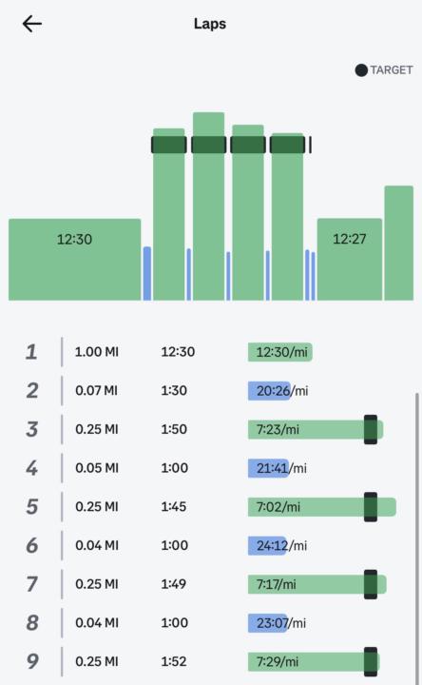
Task: Click the first dark target chart marker
Action: pyautogui.click(x=169, y=145)
